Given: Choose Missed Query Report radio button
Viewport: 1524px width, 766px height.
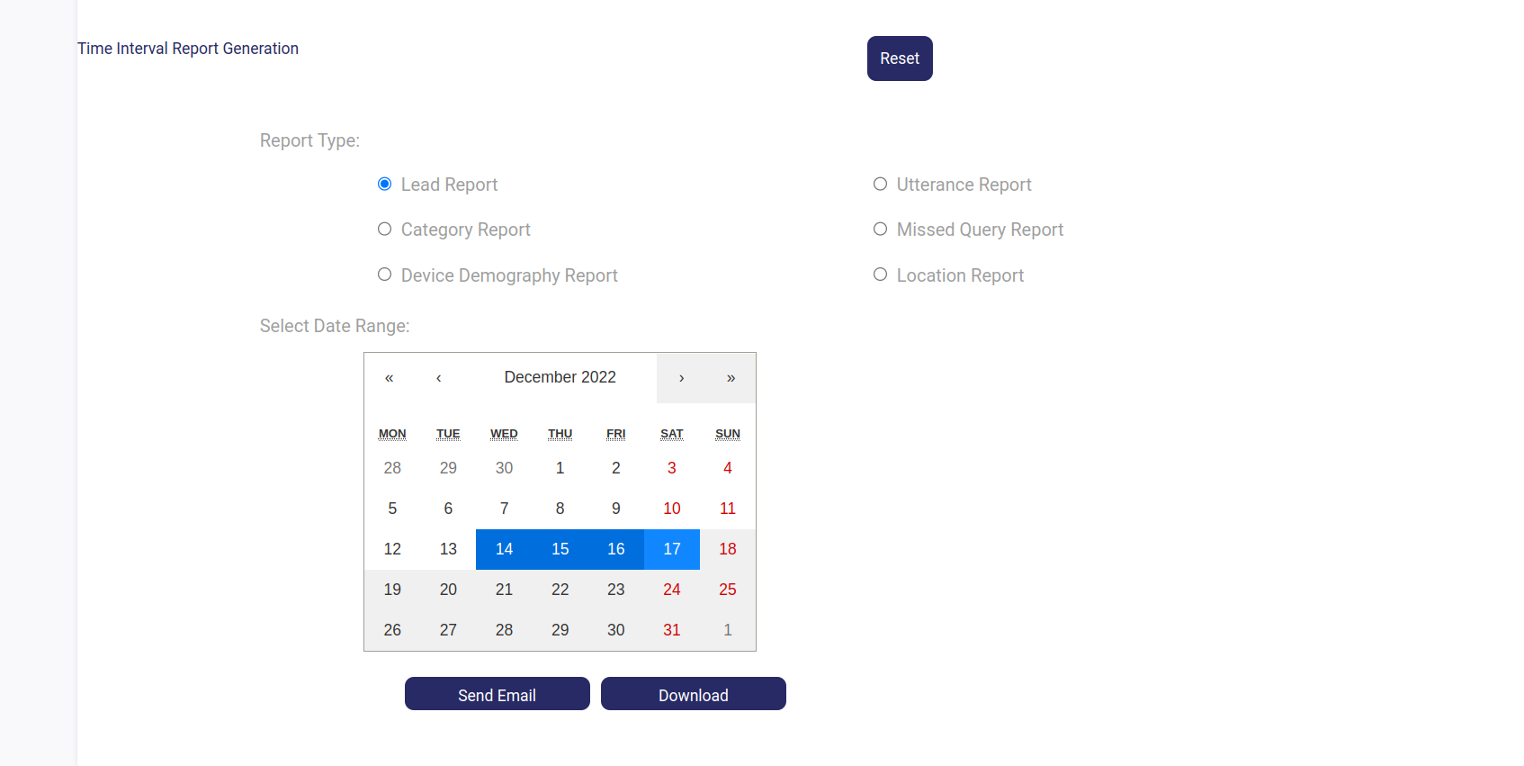Looking at the screenshot, I should point(881,230).
